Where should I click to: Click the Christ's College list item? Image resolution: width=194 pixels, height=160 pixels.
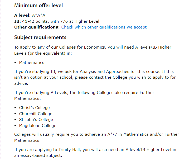34,107
